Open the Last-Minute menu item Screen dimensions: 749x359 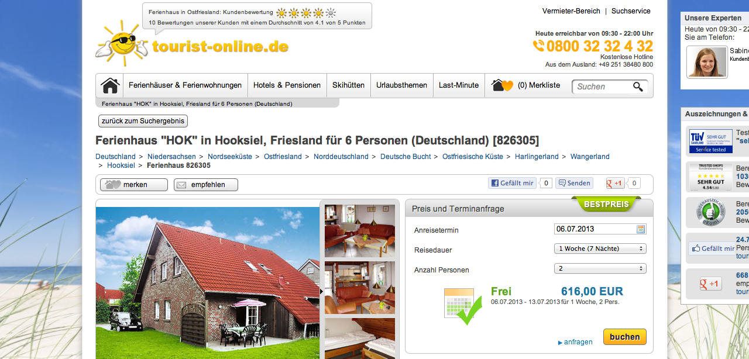pyautogui.click(x=459, y=85)
